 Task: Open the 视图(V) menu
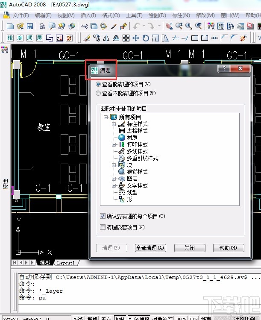pyautogui.click(x=66, y=15)
